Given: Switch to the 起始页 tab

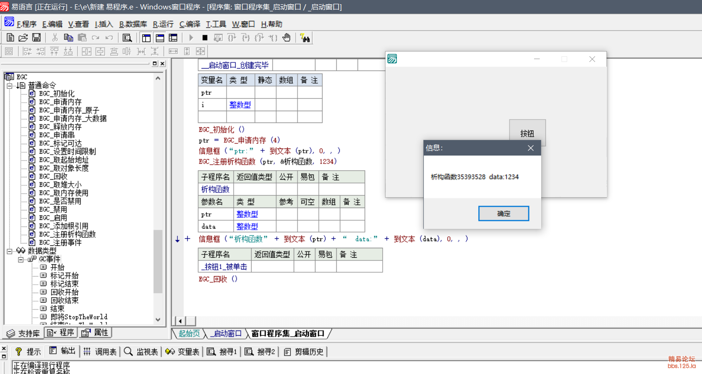Looking at the screenshot, I should [189, 334].
